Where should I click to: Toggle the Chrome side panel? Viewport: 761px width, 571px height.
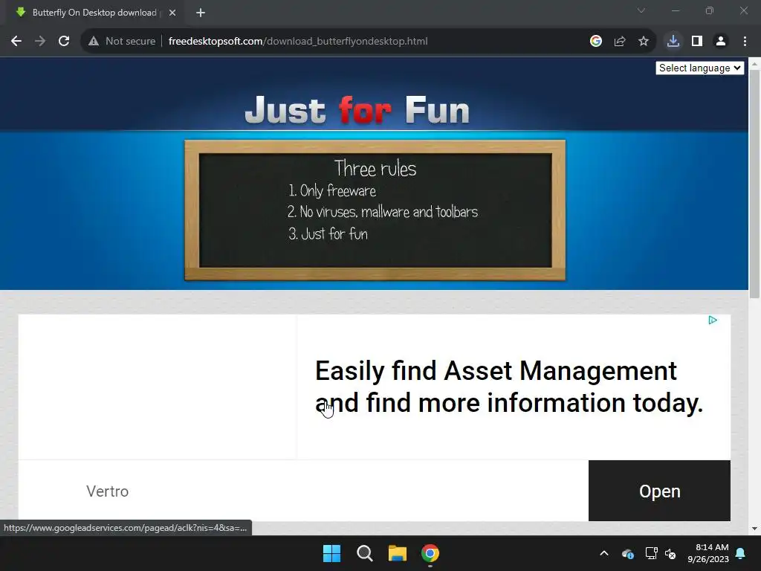697,42
